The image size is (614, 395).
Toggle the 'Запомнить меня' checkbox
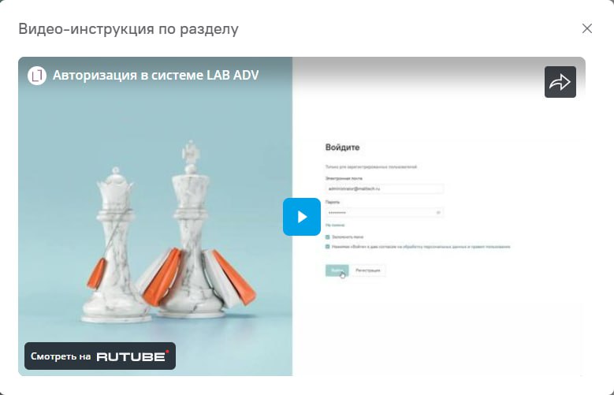coord(328,237)
